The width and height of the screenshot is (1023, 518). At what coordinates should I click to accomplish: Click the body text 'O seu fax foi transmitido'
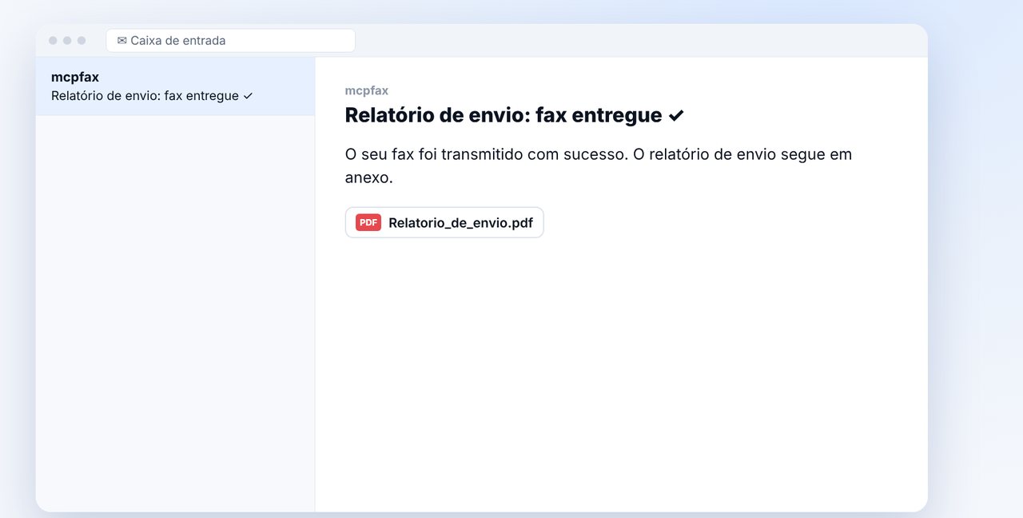pyautogui.click(x=434, y=154)
